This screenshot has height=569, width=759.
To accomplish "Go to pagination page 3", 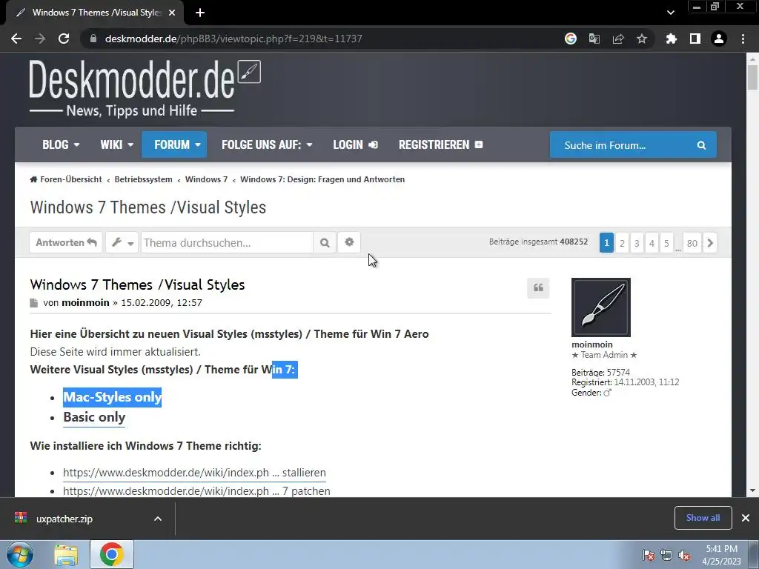I will coord(637,243).
